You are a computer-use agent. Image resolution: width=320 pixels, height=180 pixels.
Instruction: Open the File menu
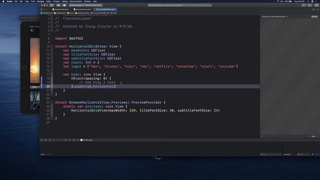pyautogui.click(x=16, y=1)
